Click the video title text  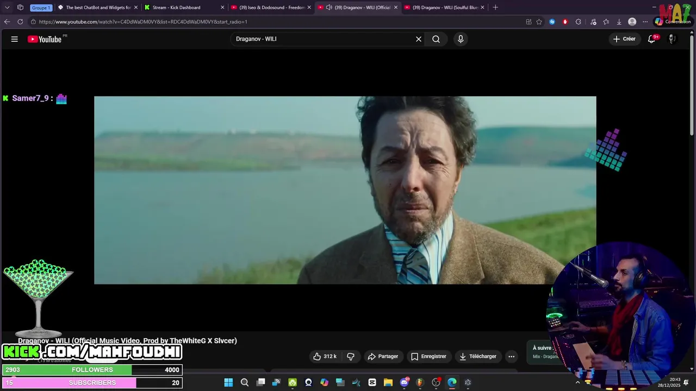coord(127,340)
